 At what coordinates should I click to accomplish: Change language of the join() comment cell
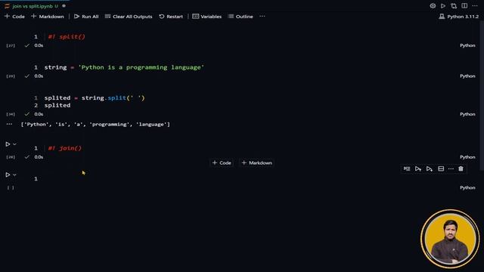[x=467, y=157]
